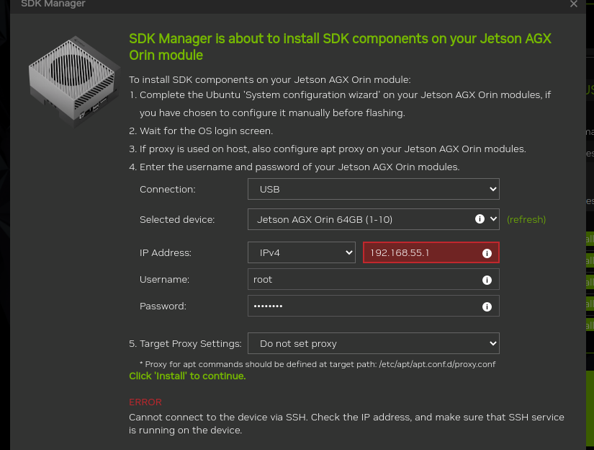Click the green dialog heading text
This screenshot has height=450, width=594.
pos(340,47)
